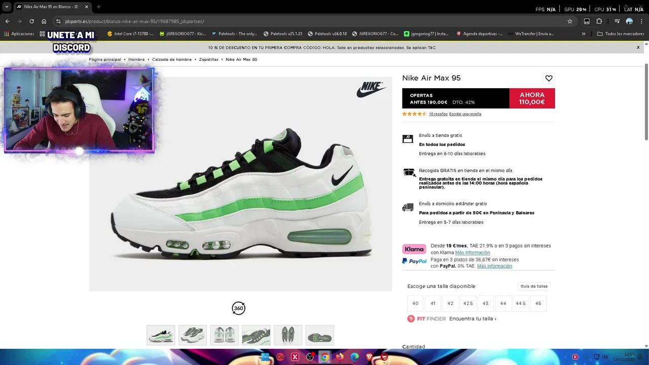This screenshot has height=365, width=649.
Task: Show the third pair-view shoe thumbnail
Action: [224, 335]
